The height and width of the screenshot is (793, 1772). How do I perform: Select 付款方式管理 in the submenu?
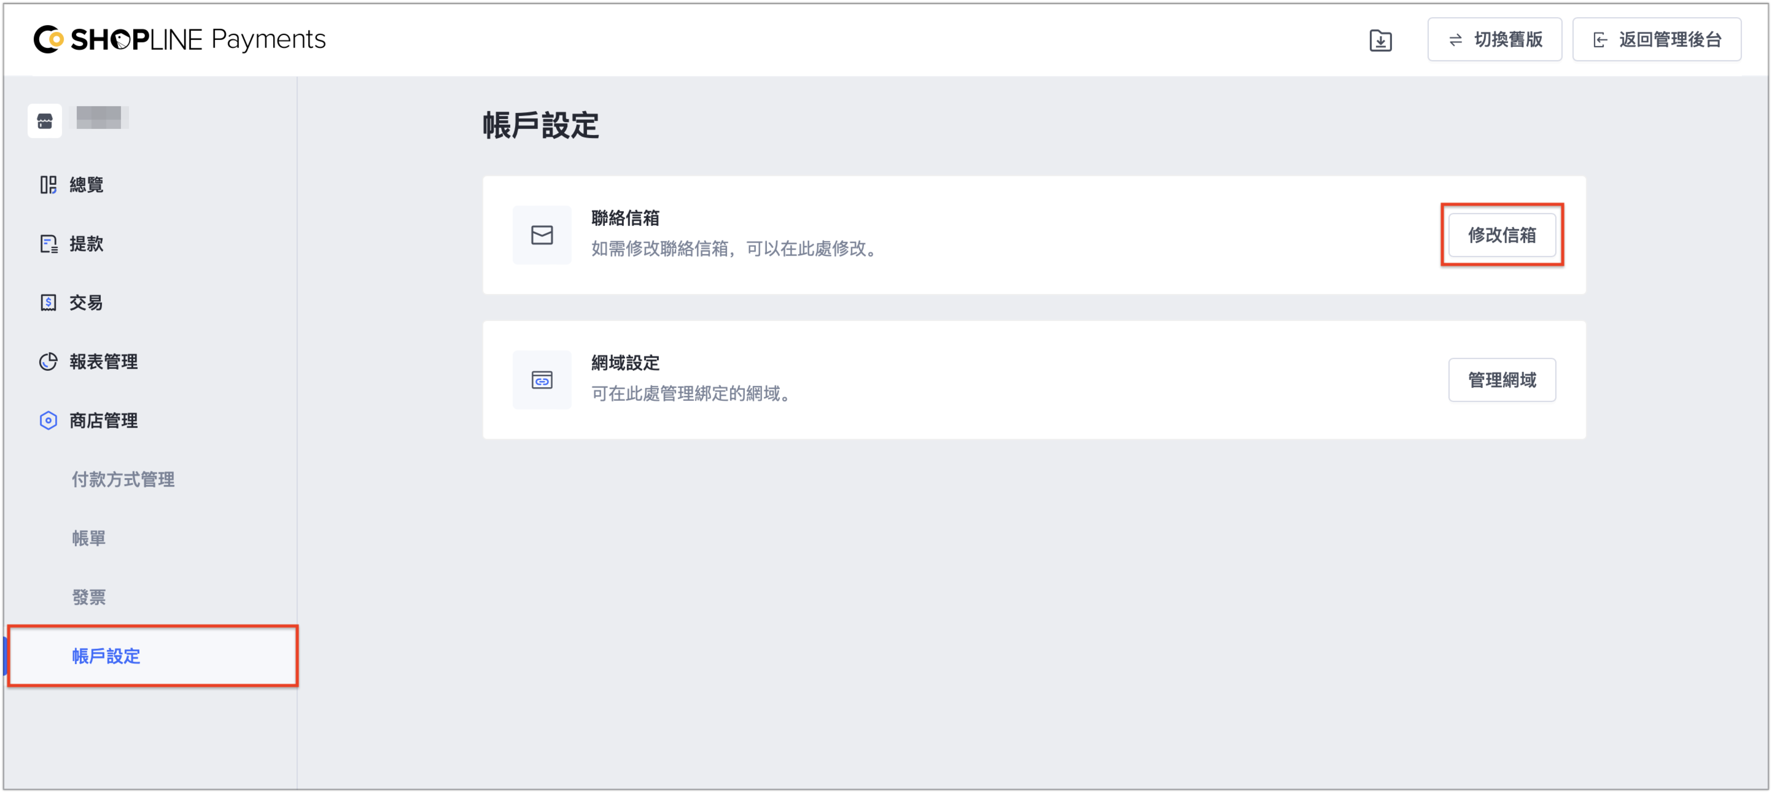click(123, 479)
